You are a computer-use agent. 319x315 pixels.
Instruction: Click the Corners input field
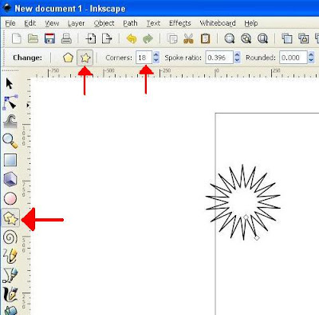(144, 58)
